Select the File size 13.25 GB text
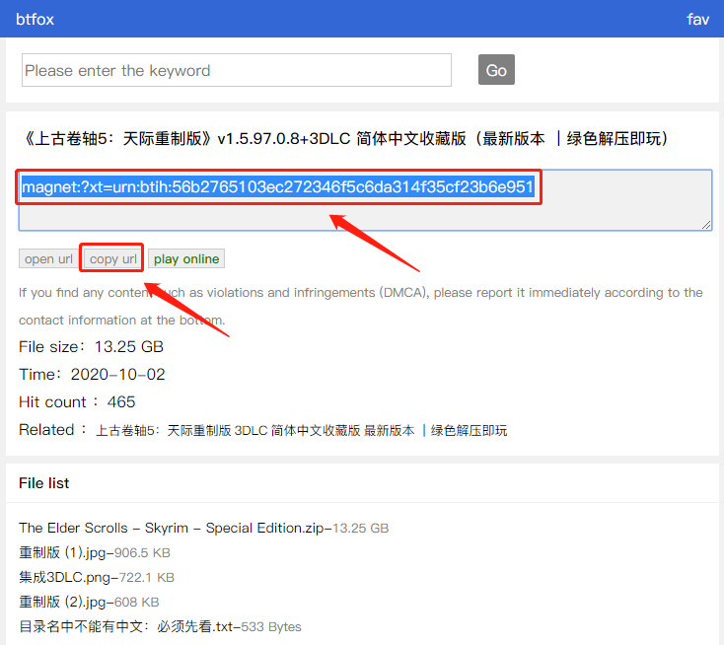This screenshot has width=724, height=645. click(91, 347)
